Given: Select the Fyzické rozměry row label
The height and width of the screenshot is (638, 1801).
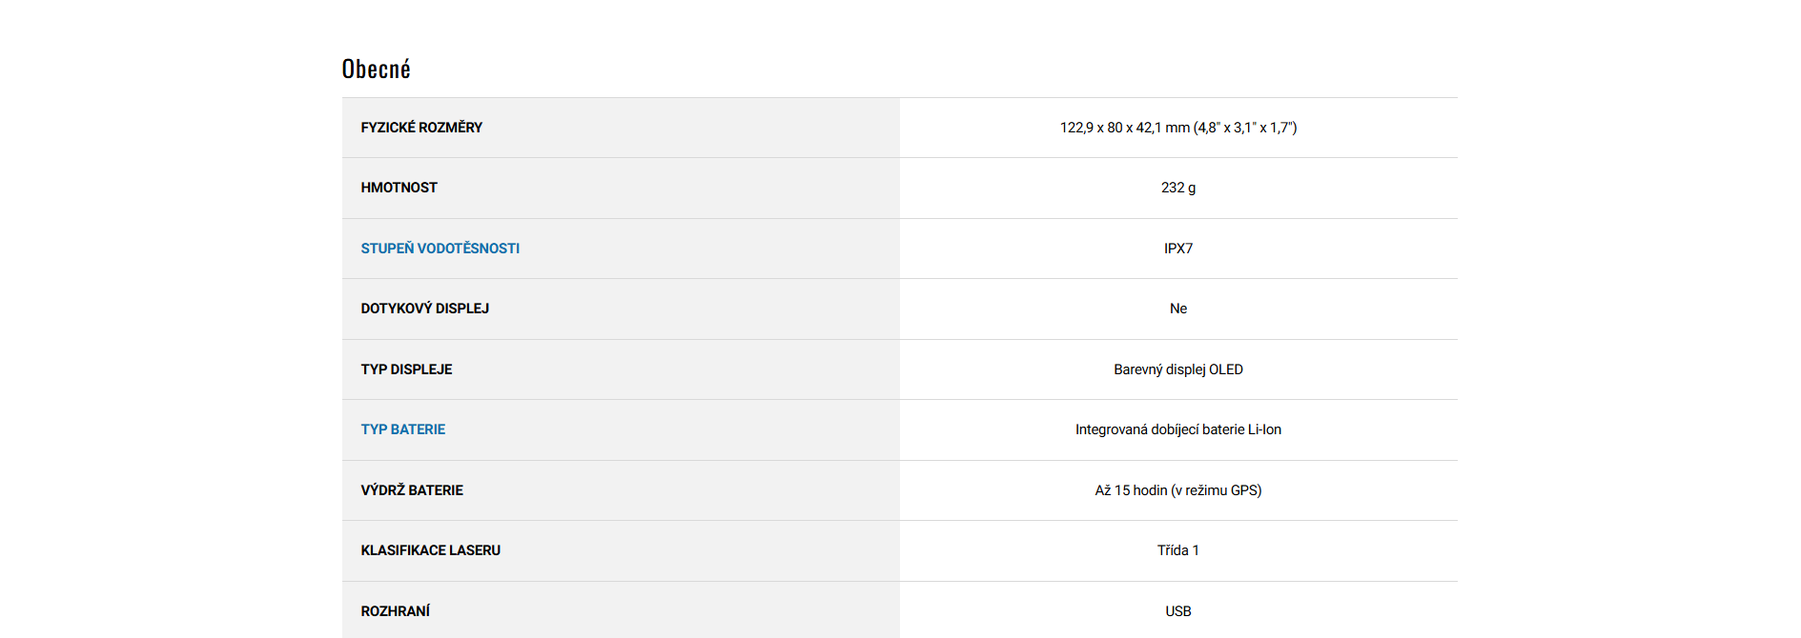Looking at the screenshot, I should tap(421, 128).
